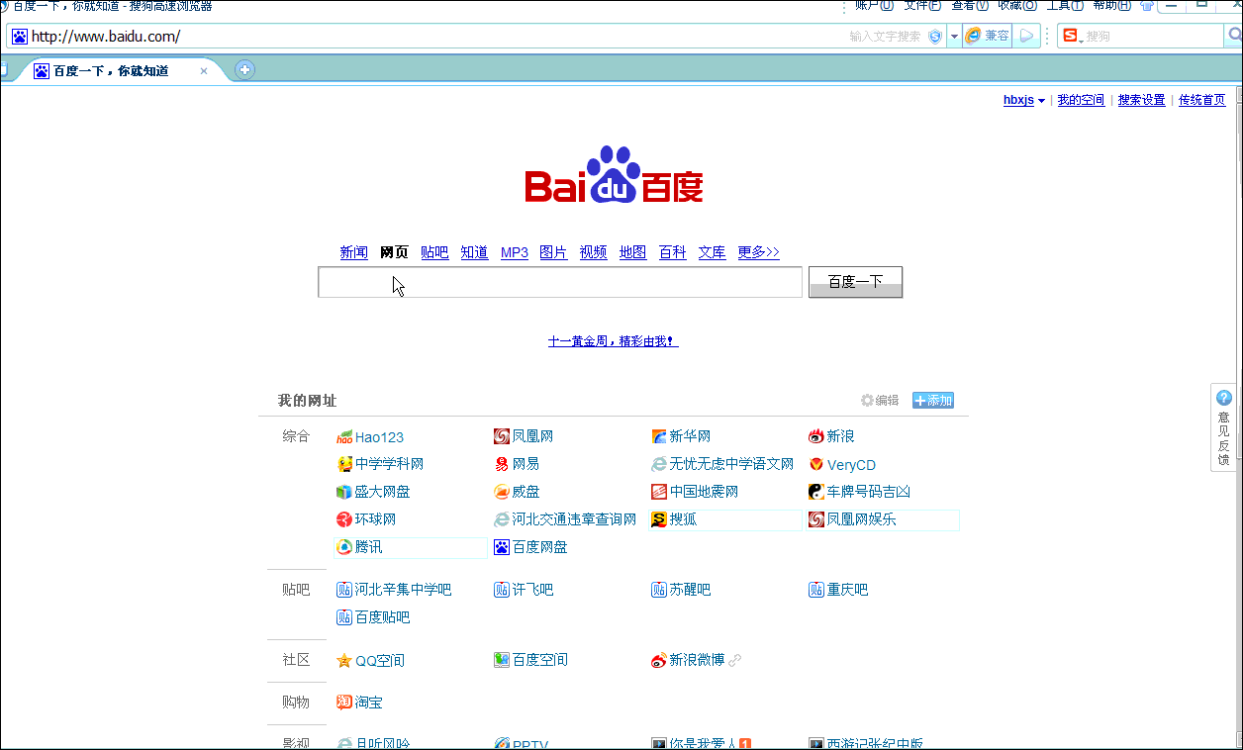
Task: Click the 中国地震网 red icon
Action: coord(659,492)
